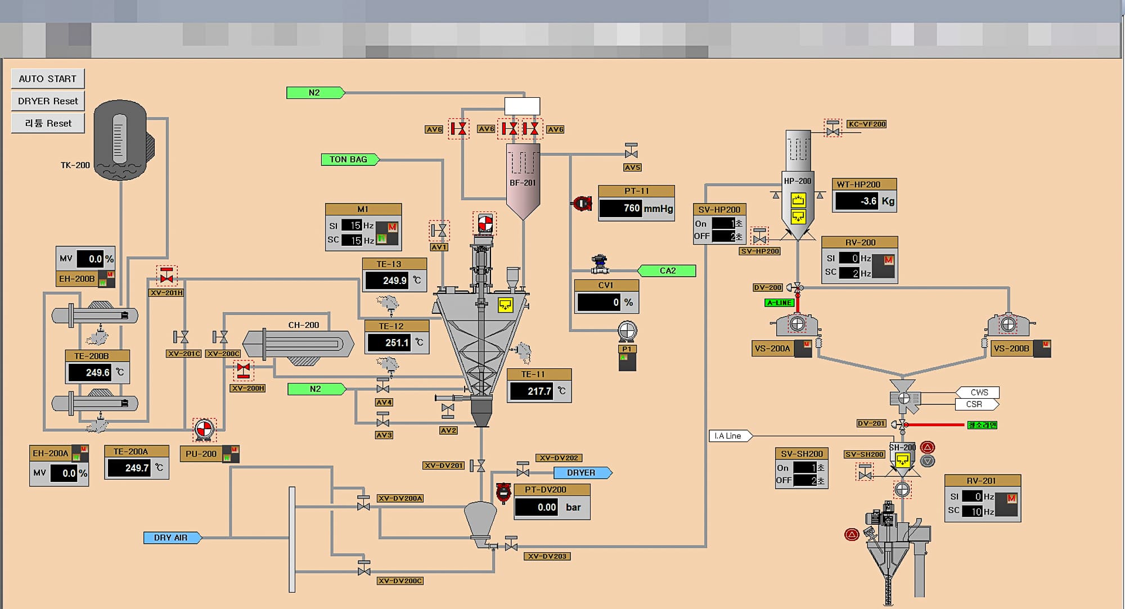Click the AUTO START button

coord(48,79)
